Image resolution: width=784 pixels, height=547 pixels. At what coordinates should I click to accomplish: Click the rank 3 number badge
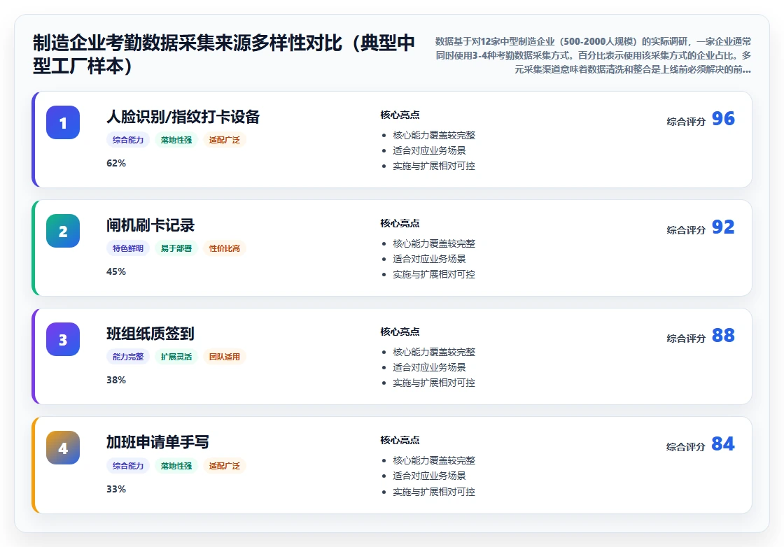pyautogui.click(x=63, y=339)
